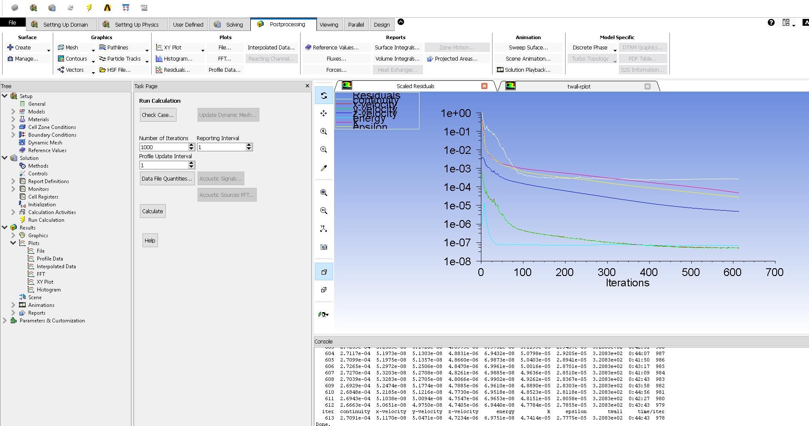Click the Reporting Interval input field
The image size is (809, 426).
pyautogui.click(x=221, y=147)
